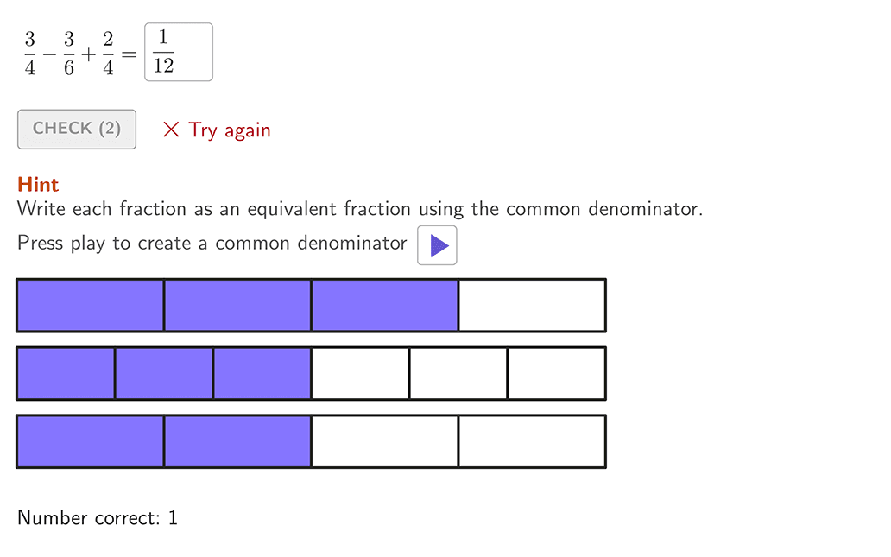Image resolution: width=891 pixels, height=557 pixels.
Task: Click first shaded cell of middle sixths bar
Action: click(x=66, y=373)
